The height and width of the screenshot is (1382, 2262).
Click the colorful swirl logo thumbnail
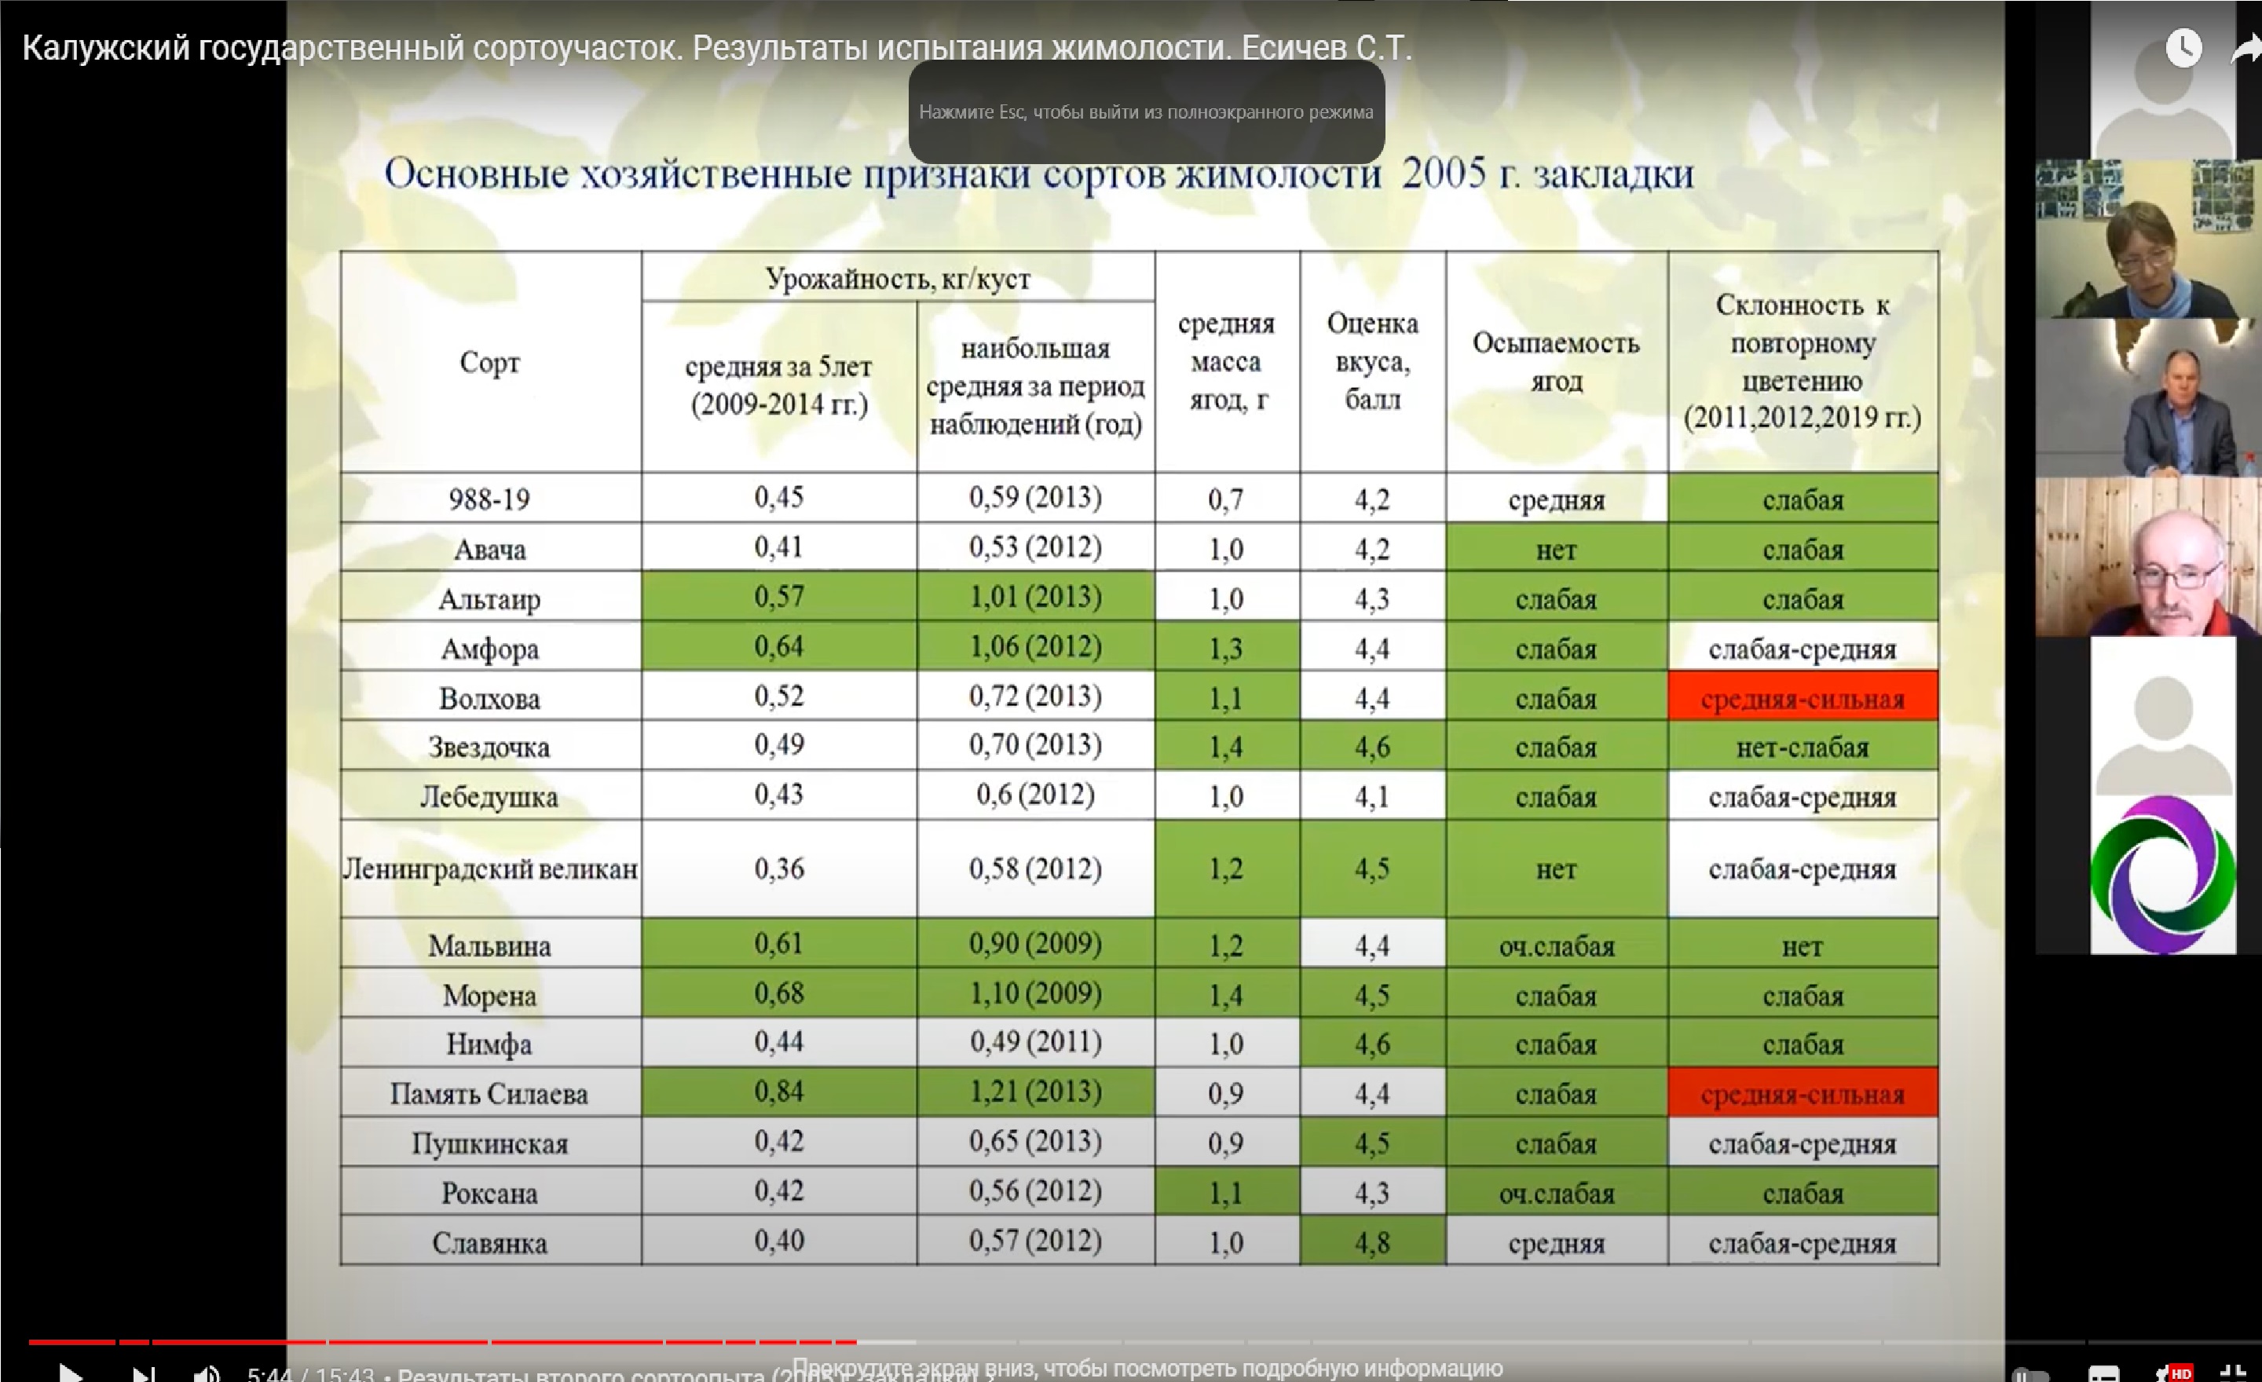(x=2162, y=874)
